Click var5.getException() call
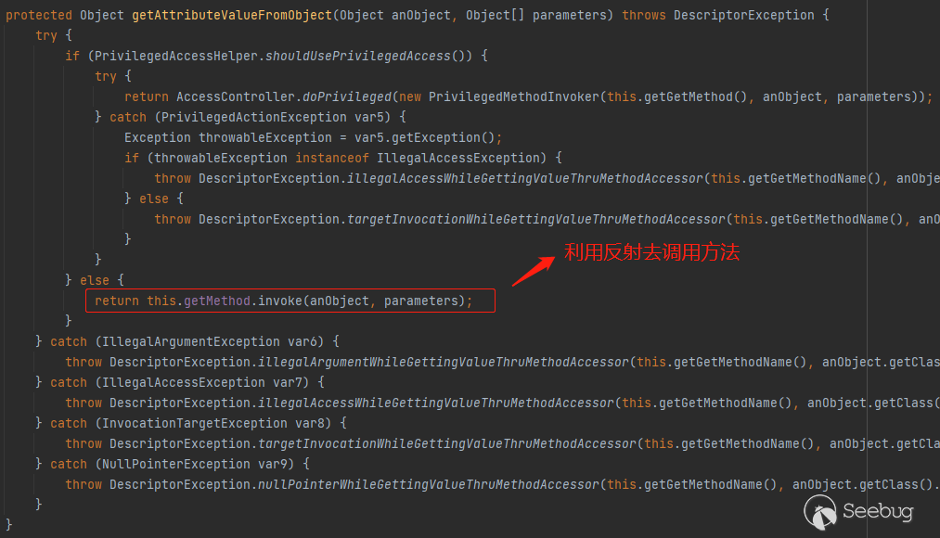Viewport: 940px width, 538px height. pos(426,137)
